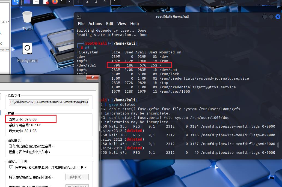
Task: Open the file manager panel launcher
Action: click(36, 2)
